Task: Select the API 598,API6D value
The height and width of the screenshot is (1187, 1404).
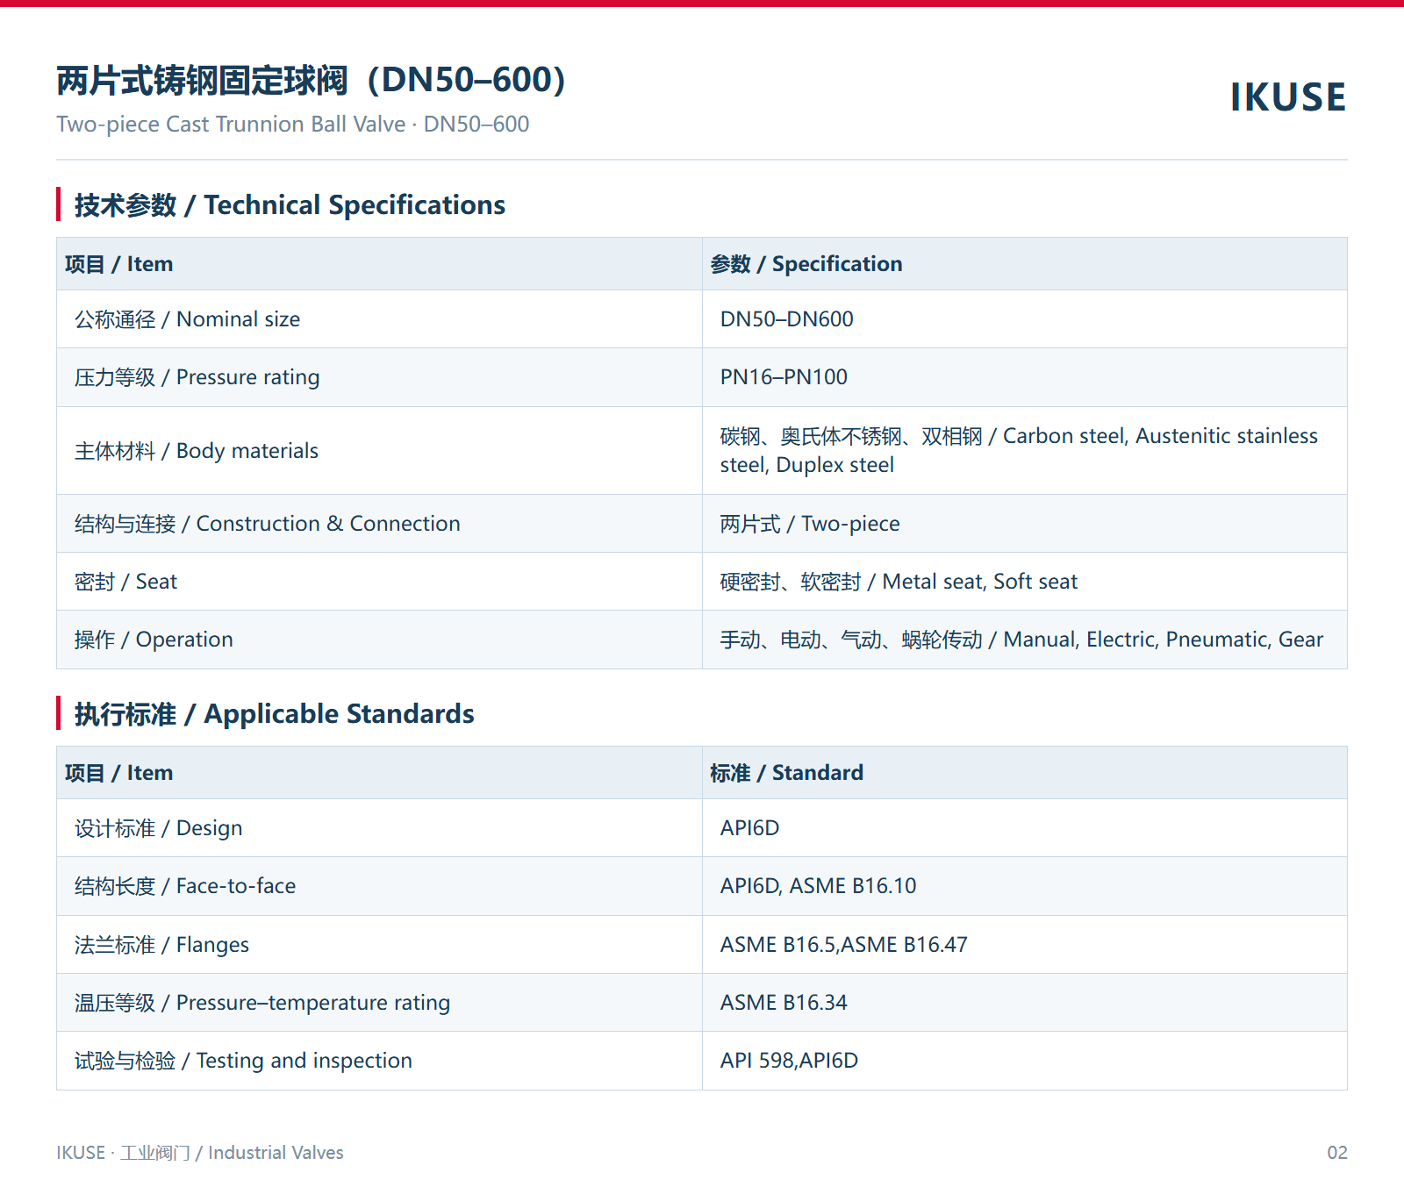Action: tap(789, 1061)
